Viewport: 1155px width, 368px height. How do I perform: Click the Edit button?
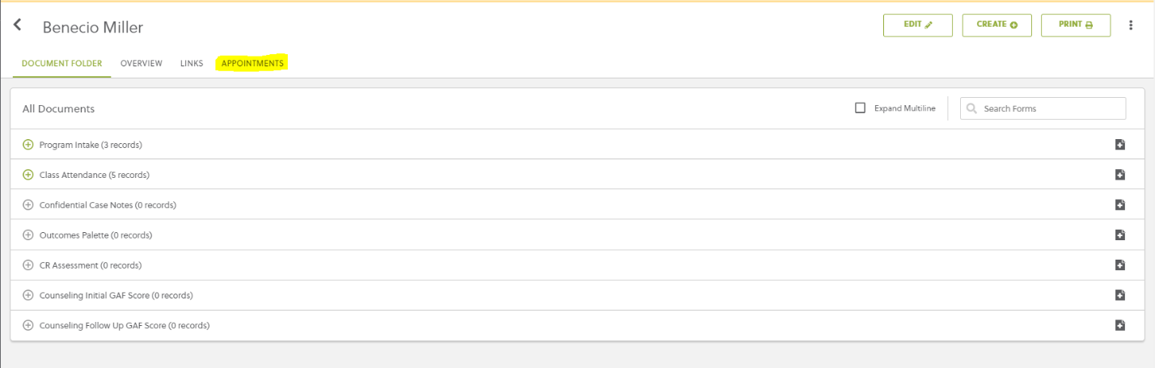tap(918, 25)
